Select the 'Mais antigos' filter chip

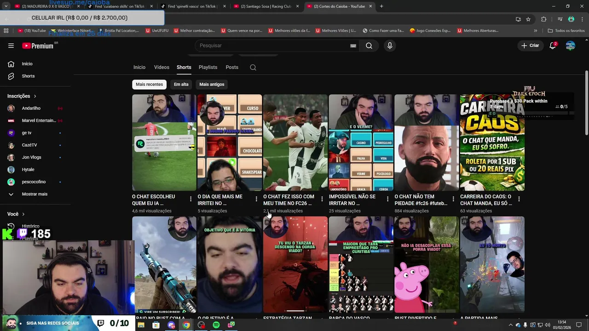point(212,84)
